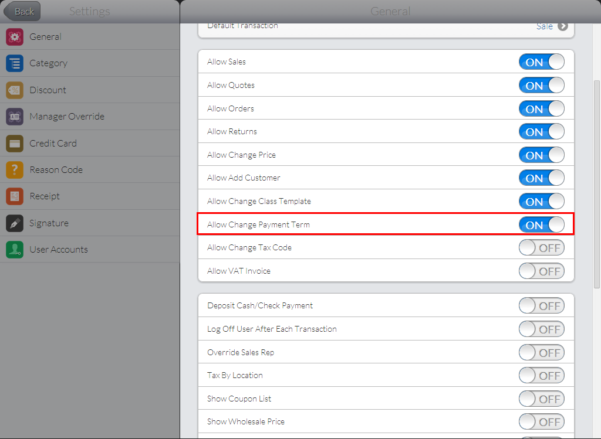Screen dimensions: 601x439
Task: Enable the Override Sales Rep switch
Action: tap(542, 352)
